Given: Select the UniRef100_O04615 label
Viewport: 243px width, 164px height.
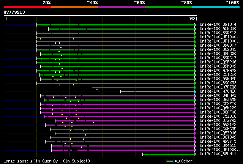Looking at the screenshot, I should point(218,146).
